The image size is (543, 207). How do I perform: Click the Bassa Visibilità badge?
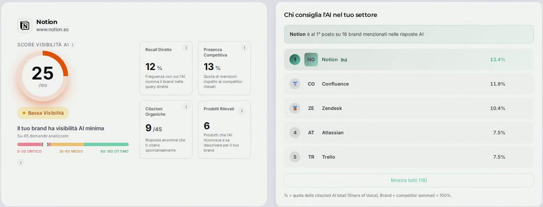43,113
